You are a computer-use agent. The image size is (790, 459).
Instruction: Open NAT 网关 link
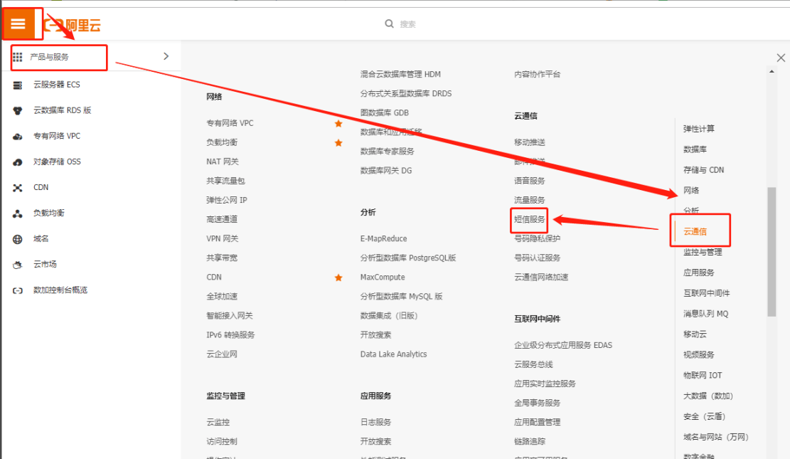[223, 162]
